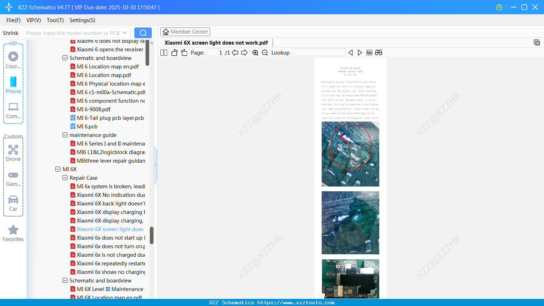Rotate the page counterclockwise
This screenshot has height=306, width=544.
pos(174,53)
